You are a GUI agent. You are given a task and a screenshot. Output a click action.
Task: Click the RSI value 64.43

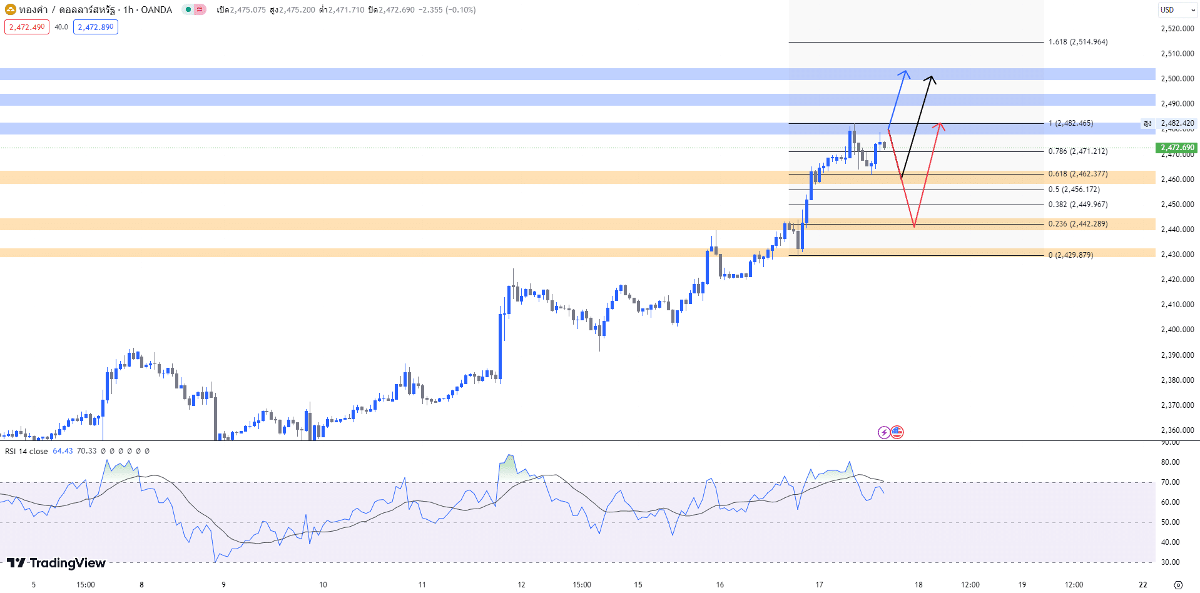coord(63,451)
